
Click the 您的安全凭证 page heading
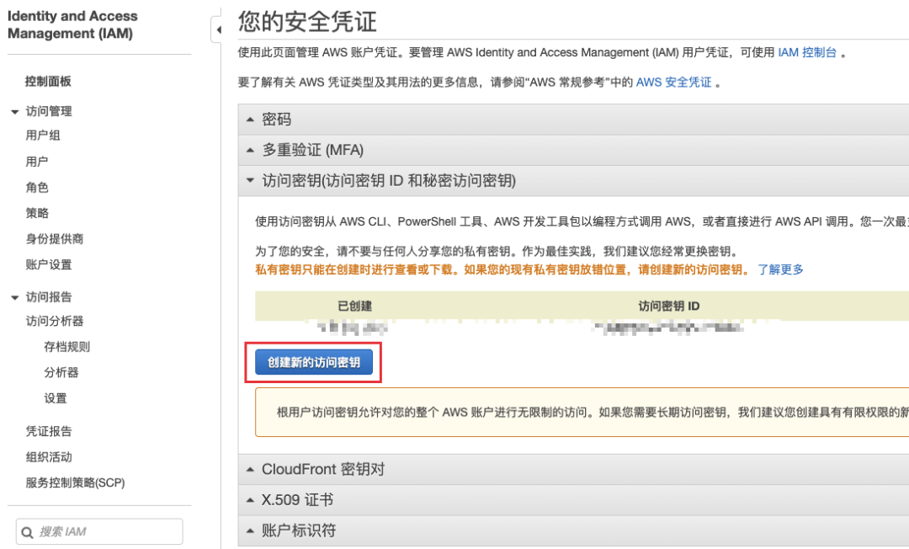coord(307,21)
